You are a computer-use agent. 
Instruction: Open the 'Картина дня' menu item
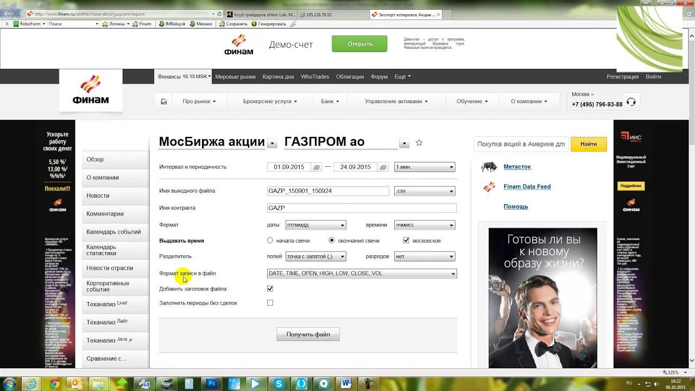click(x=278, y=77)
